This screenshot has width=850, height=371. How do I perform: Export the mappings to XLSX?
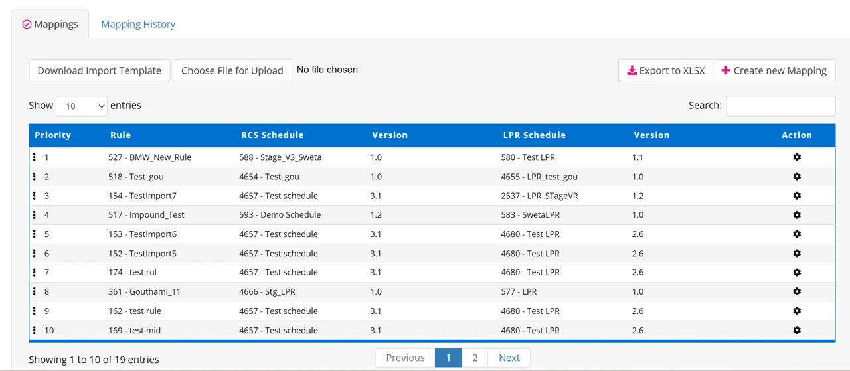click(x=666, y=70)
